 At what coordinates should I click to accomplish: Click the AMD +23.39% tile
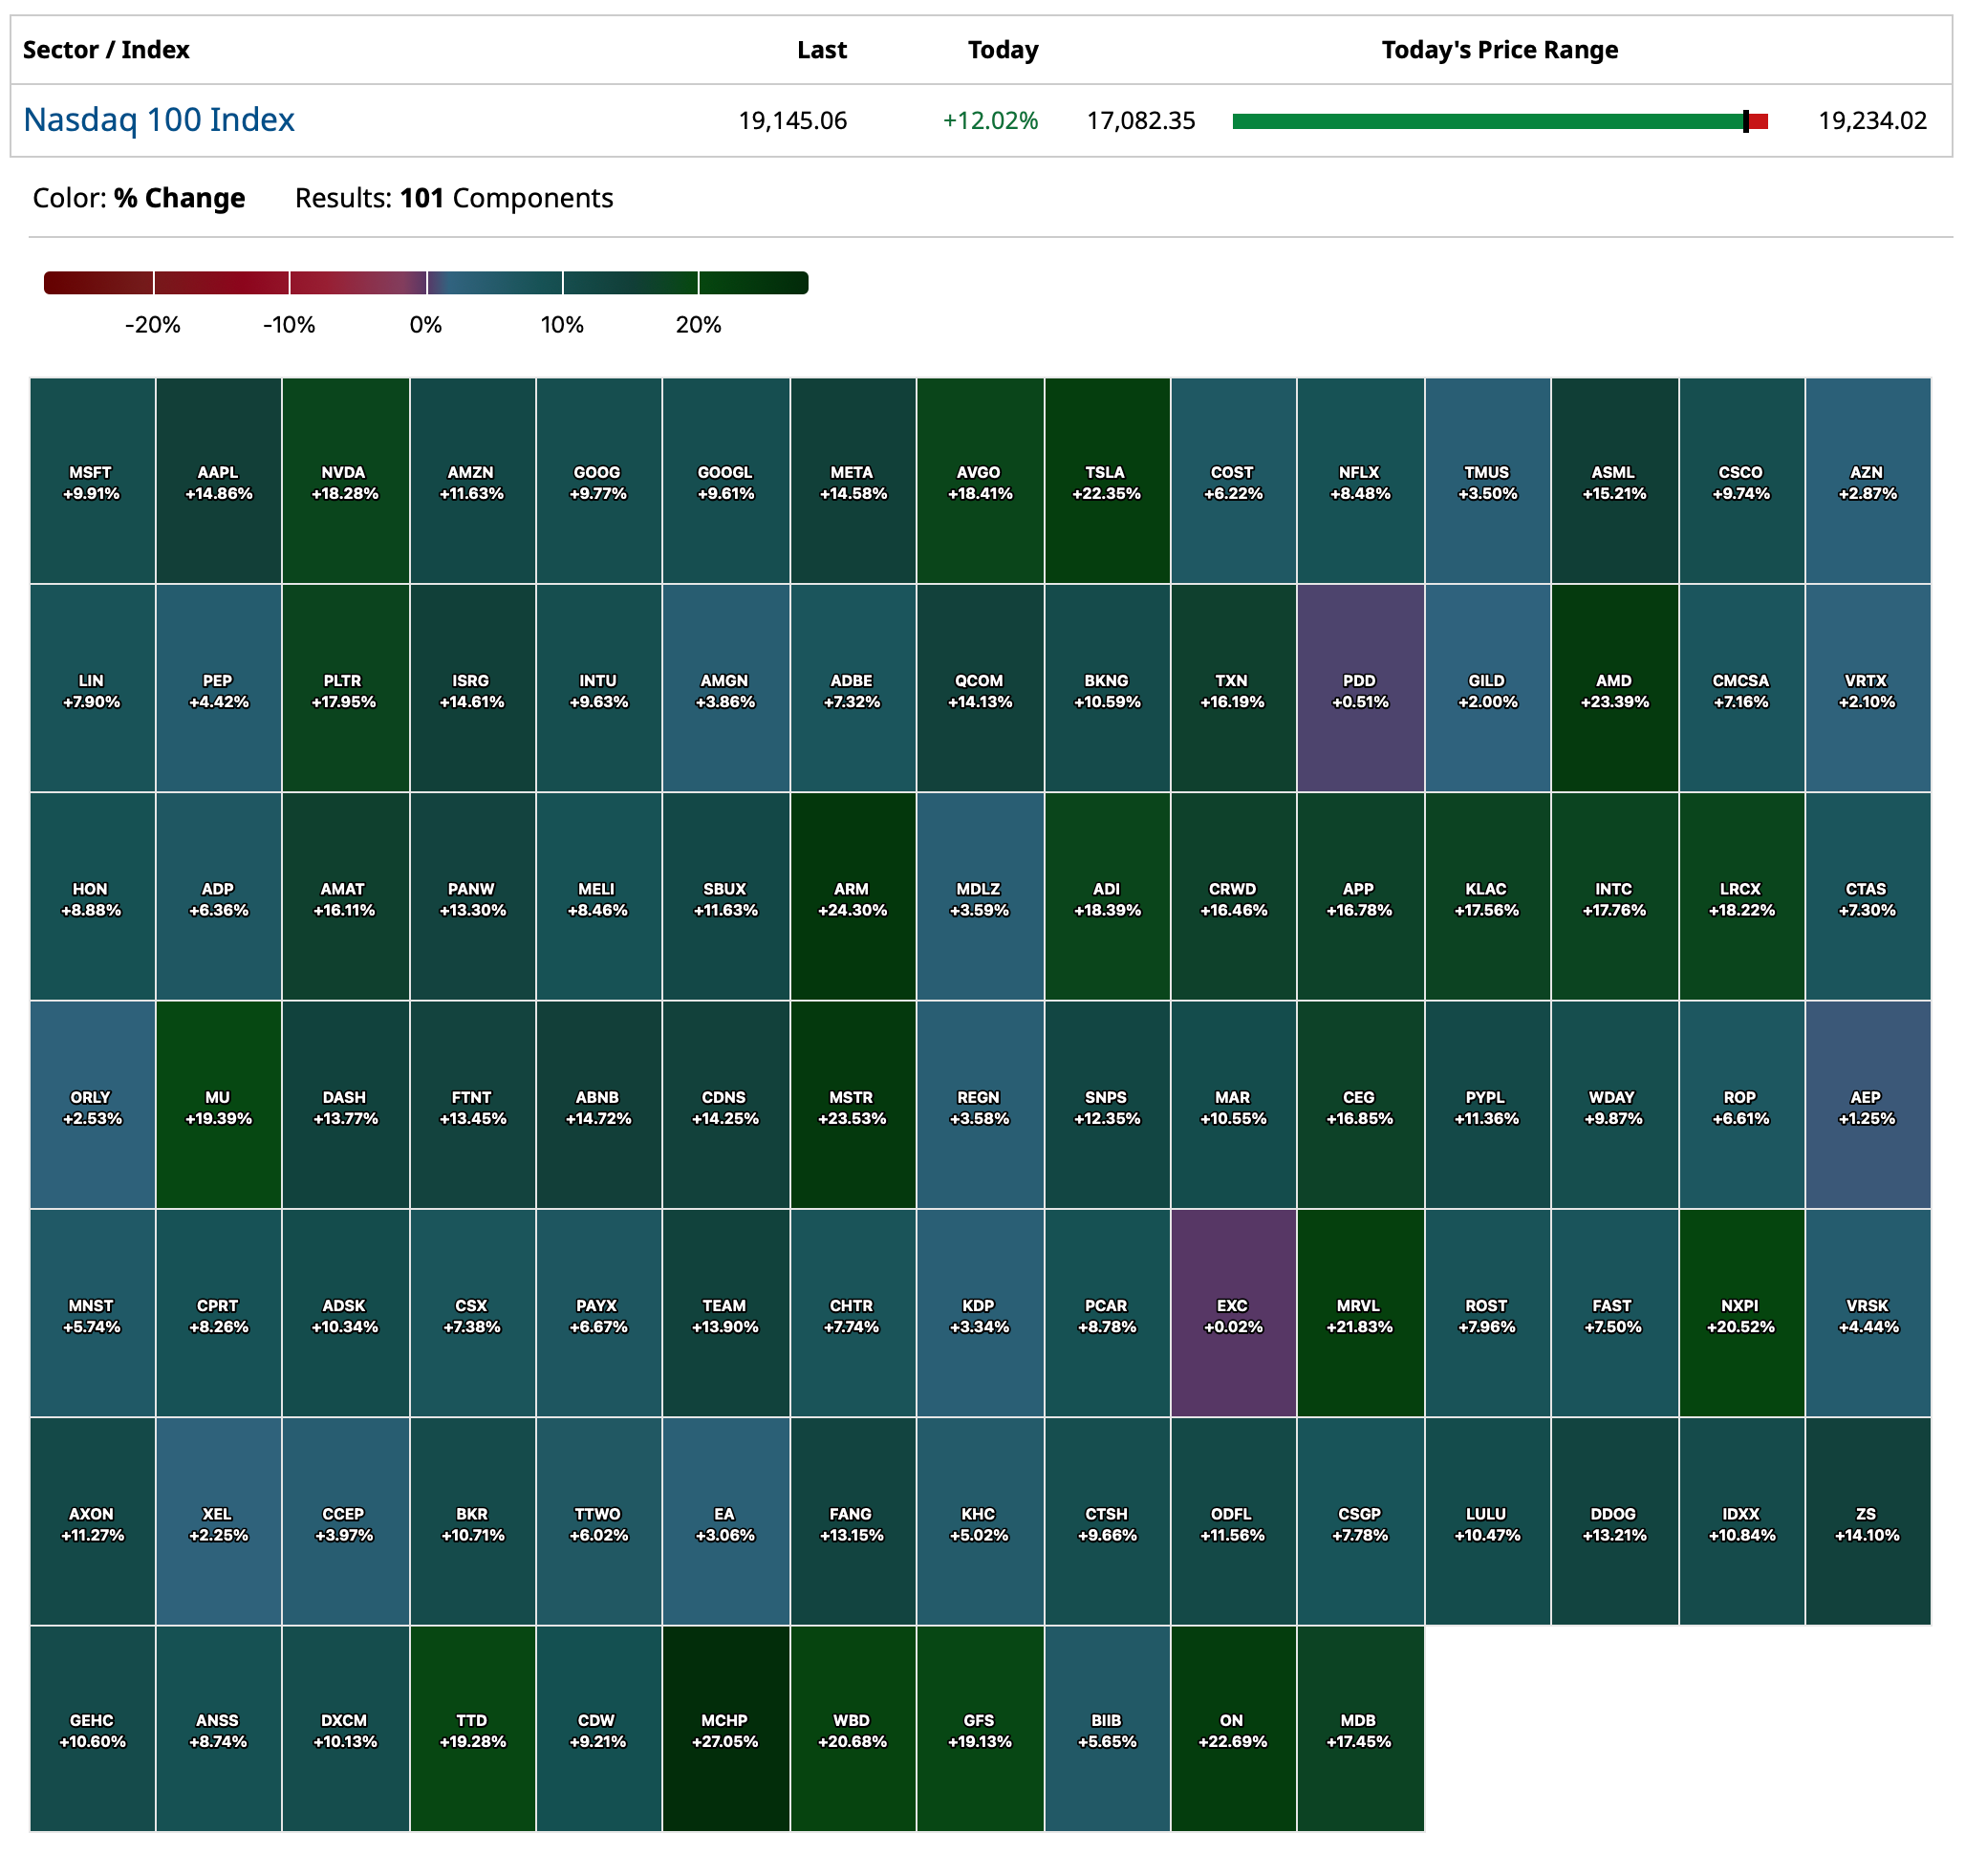(1613, 689)
